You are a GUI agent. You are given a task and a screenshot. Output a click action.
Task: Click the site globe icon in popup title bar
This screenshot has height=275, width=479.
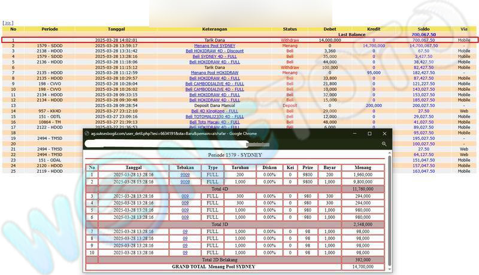(x=87, y=133)
